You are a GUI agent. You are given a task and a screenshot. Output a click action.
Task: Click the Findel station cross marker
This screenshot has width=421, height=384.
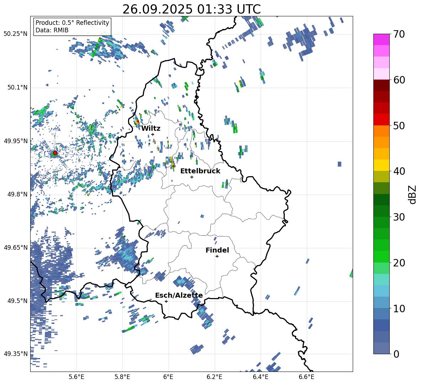(217, 256)
